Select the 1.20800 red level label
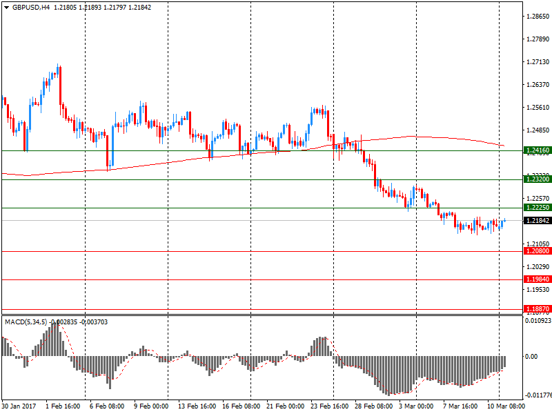Viewport: 552px width, 414px height. 538,251
